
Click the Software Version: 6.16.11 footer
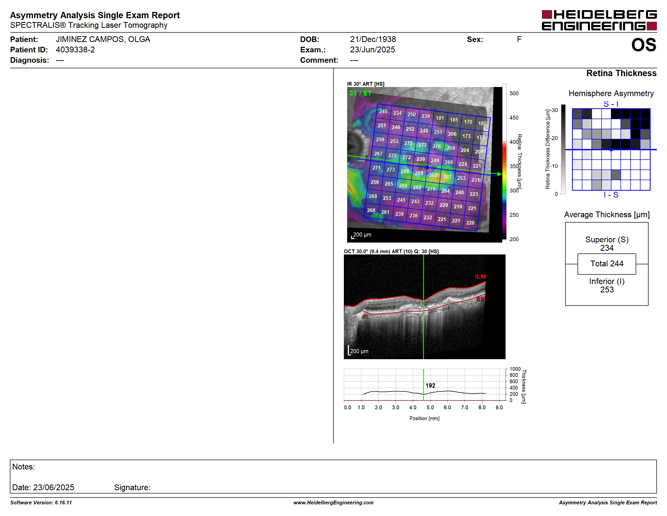pos(41,503)
